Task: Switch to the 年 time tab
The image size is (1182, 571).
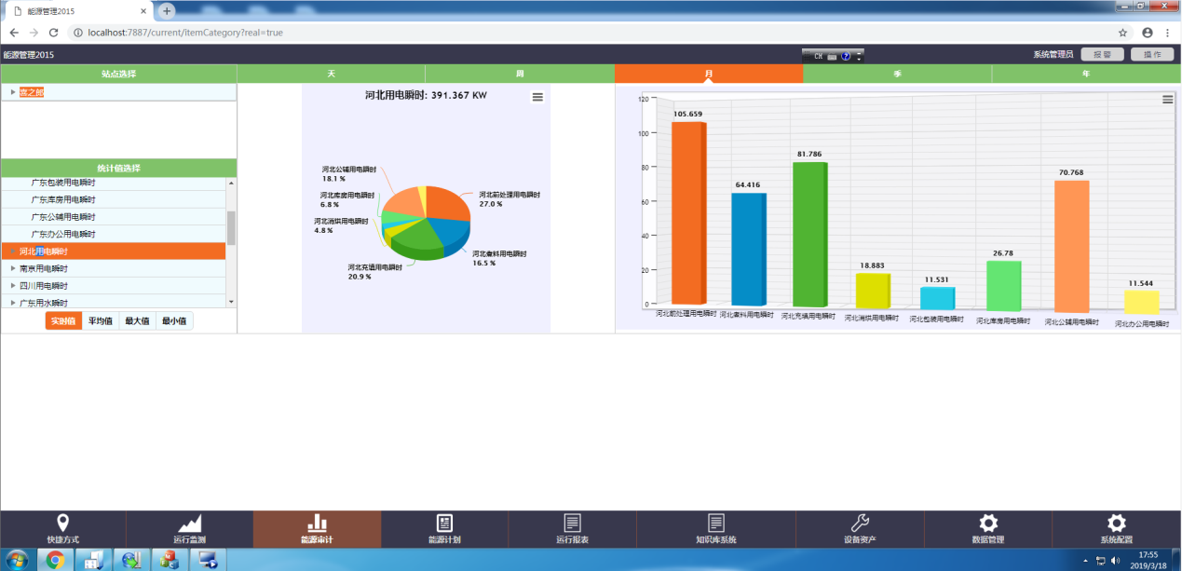Action: click(1086, 74)
